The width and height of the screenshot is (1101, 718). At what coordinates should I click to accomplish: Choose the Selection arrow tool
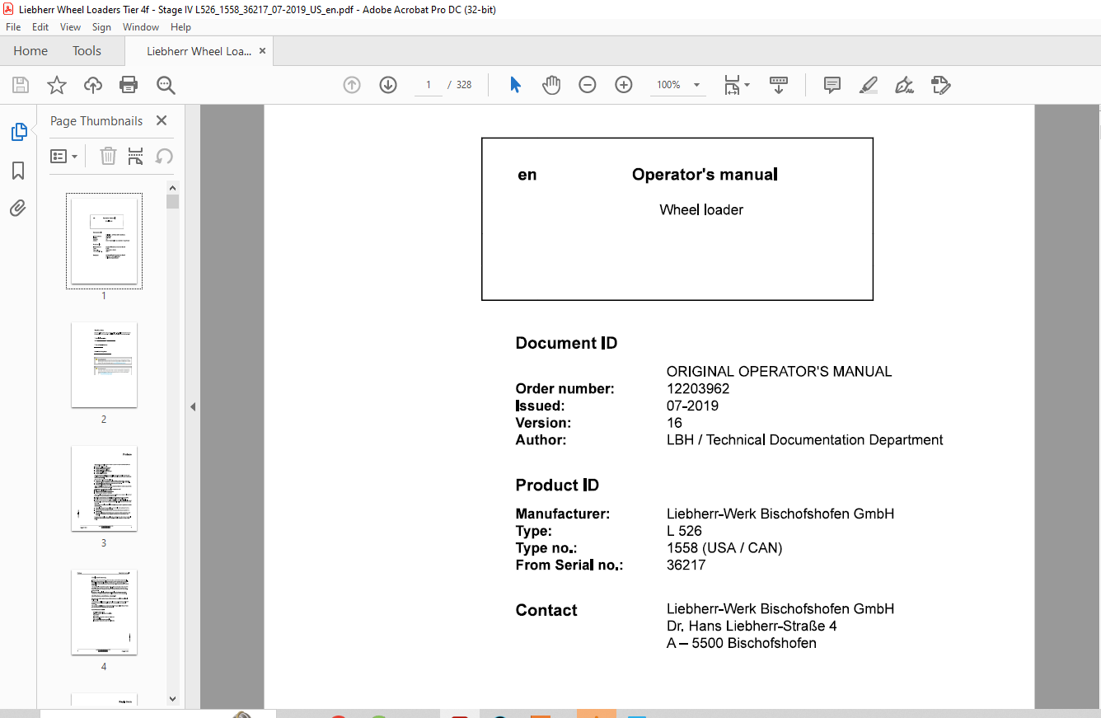coord(515,85)
